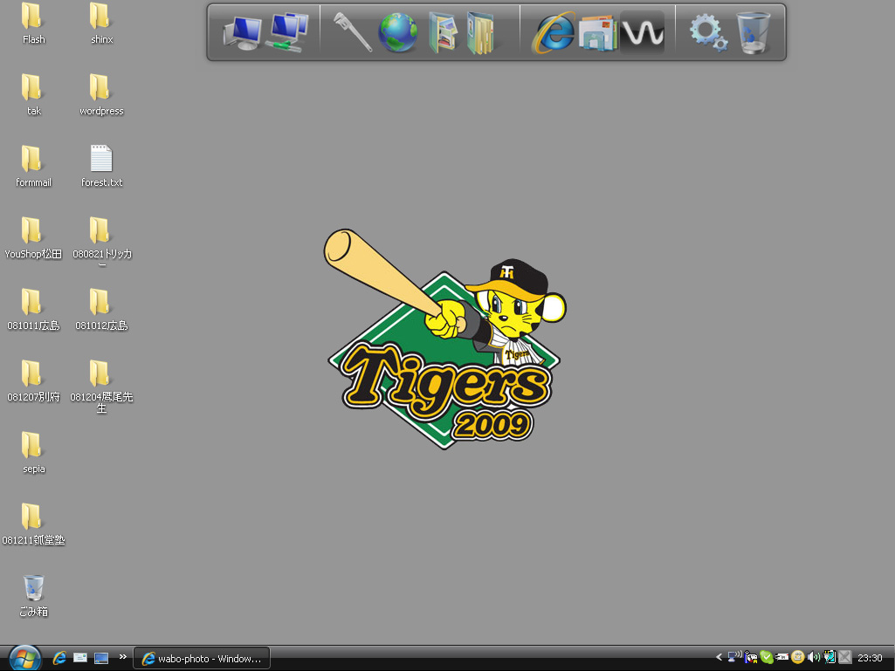Expand hidden system tray icons arrow

[719, 657]
